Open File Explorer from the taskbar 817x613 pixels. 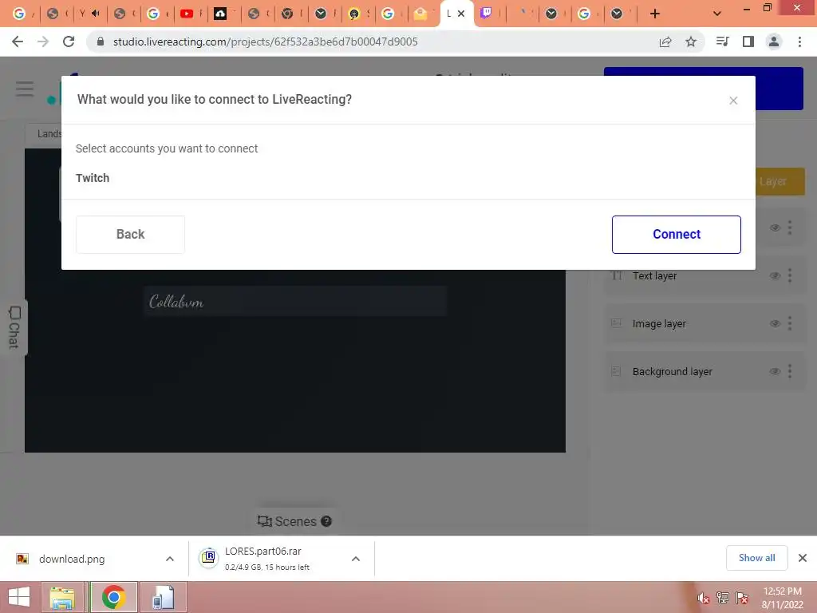coord(62,597)
